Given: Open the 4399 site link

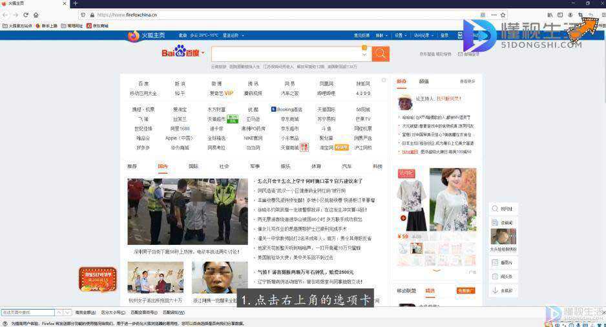Looking at the screenshot, I should [363, 93].
